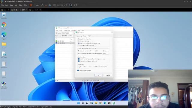Switch to the Ports tab in Preferences
Viewport: 192px width, 108px height.
(x=84, y=36)
